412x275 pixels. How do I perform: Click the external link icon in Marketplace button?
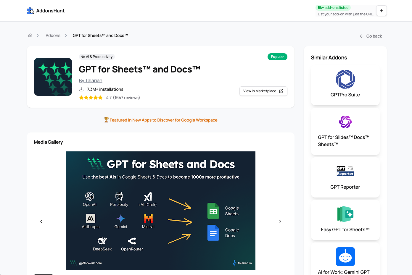[281, 91]
